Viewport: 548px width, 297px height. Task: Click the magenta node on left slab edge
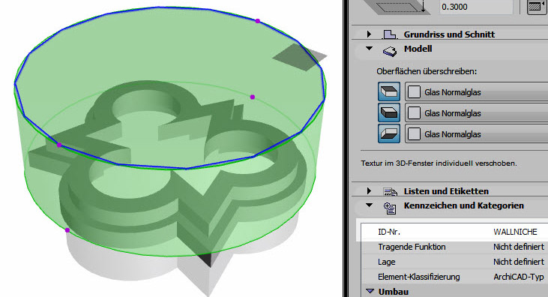[59, 145]
